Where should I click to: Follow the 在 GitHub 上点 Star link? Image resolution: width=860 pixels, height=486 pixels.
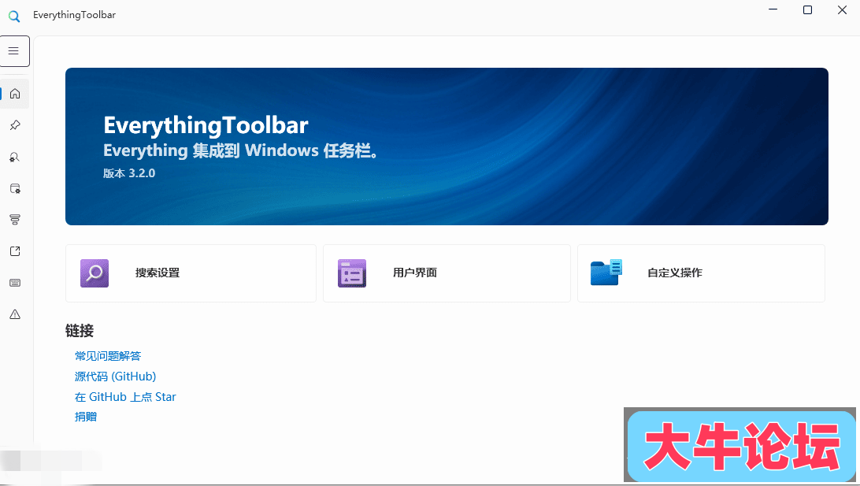[125, 396]
